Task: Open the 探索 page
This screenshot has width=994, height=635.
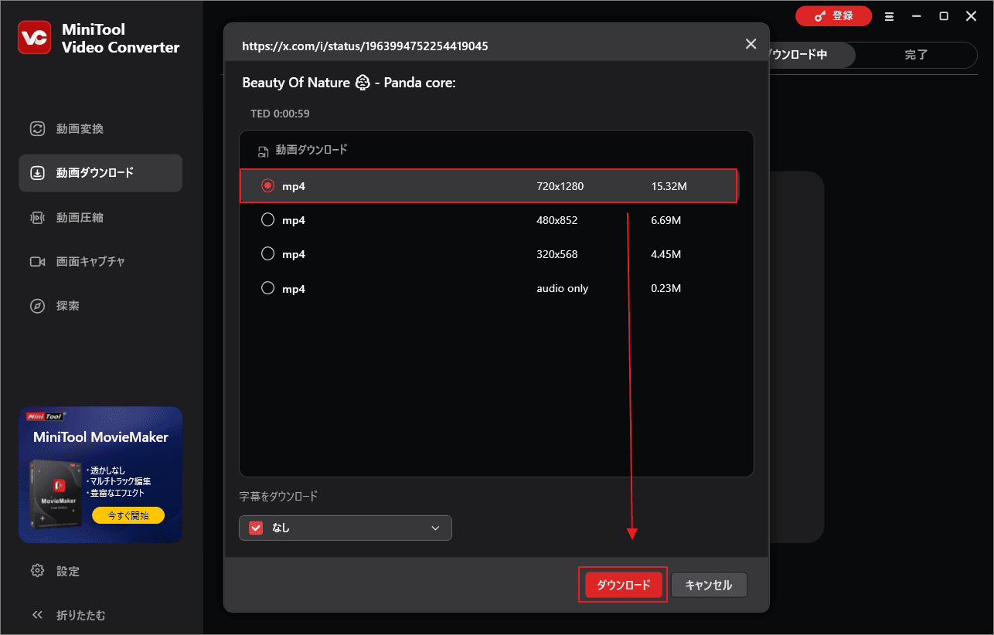Action: coord(100,306)
